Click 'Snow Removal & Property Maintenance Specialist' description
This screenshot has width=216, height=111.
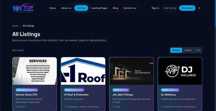29,101
